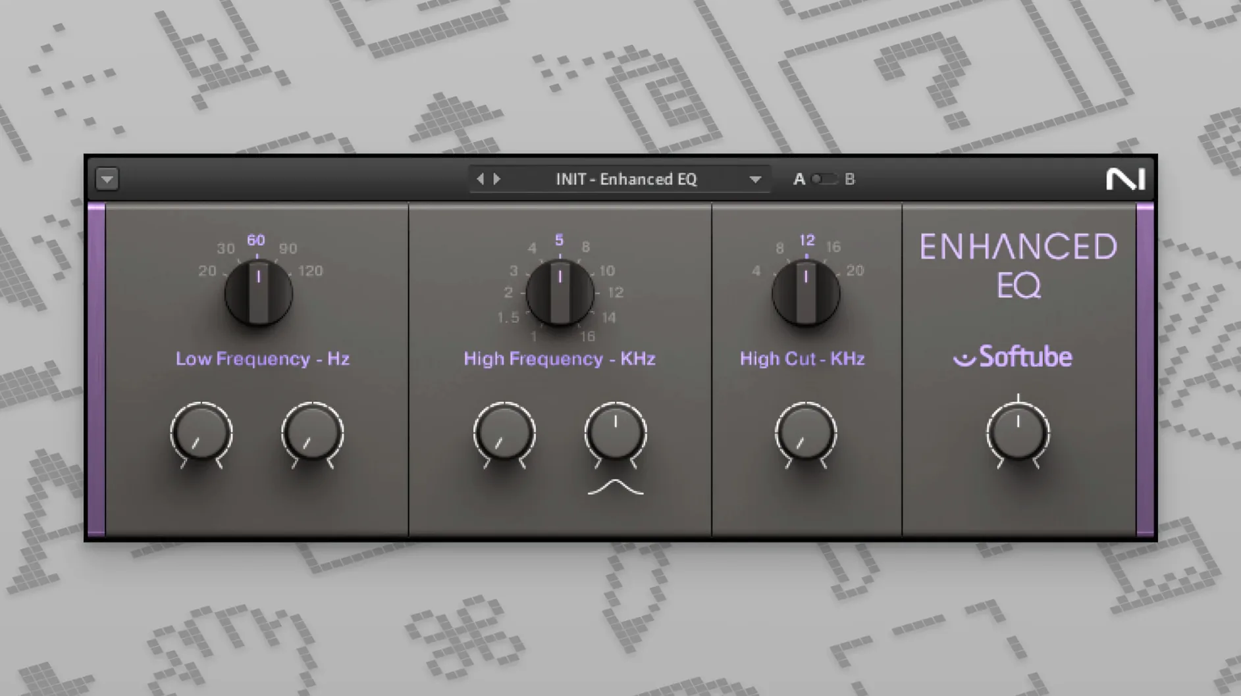1241x696 pixels.
Task: Set High Frequency to 8 KHz
Action: (x=586, y=247)
